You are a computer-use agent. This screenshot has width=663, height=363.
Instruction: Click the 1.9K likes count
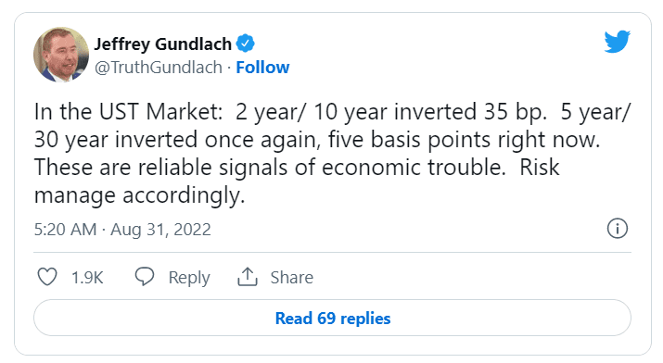(87, 278)
